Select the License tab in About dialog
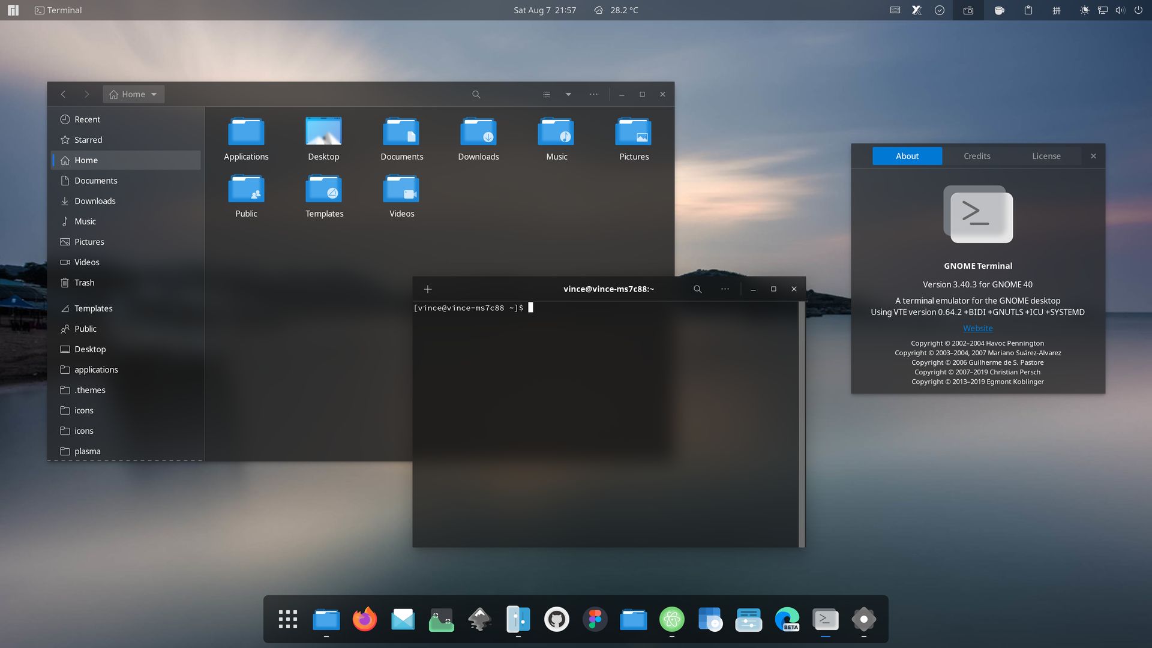 point(1046,156)
